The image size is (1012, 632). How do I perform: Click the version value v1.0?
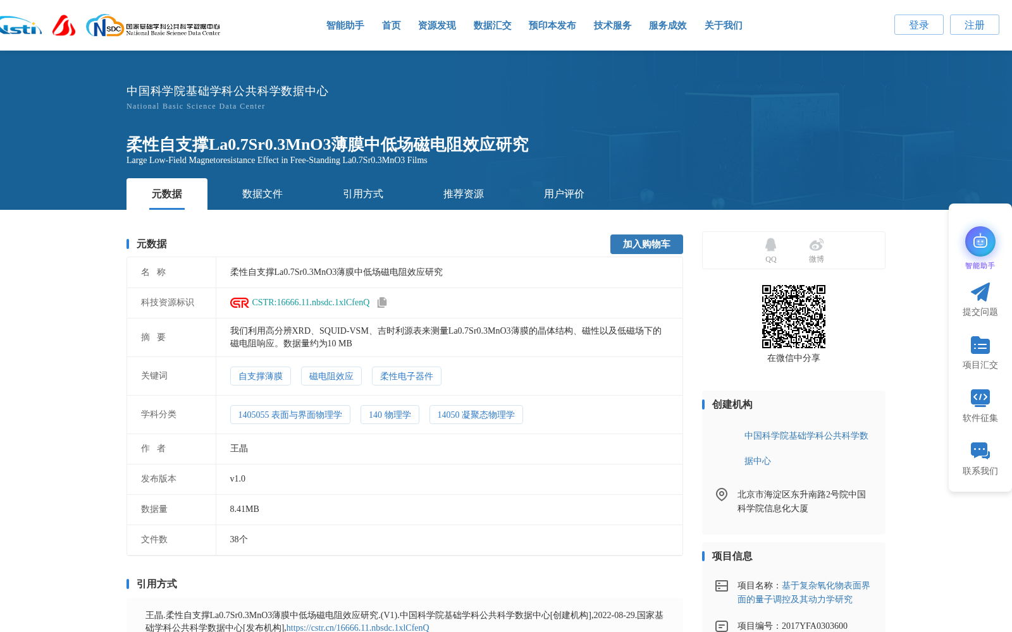point(238,479)
